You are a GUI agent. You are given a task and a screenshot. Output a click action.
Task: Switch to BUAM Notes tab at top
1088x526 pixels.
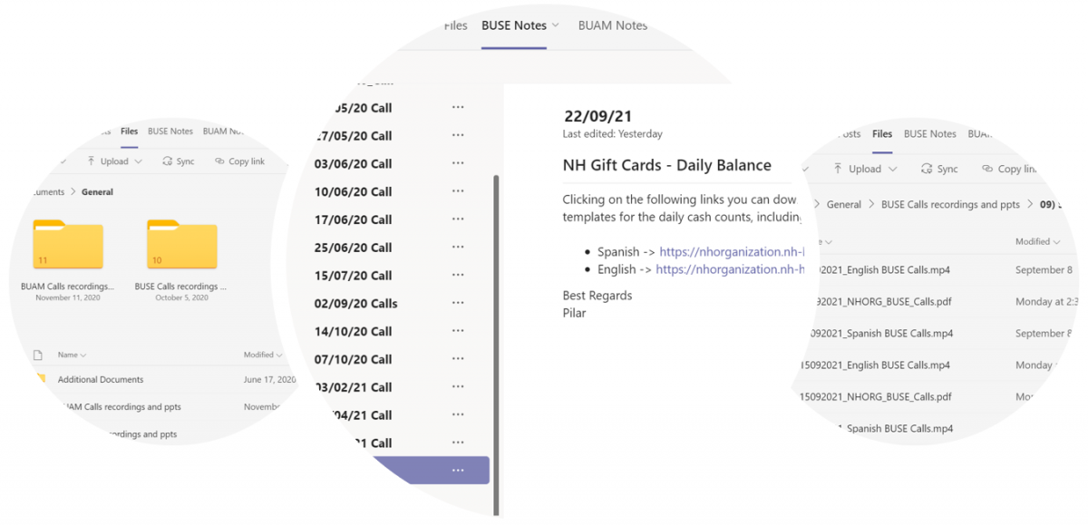pyautogui.click(x=612, y=25)
